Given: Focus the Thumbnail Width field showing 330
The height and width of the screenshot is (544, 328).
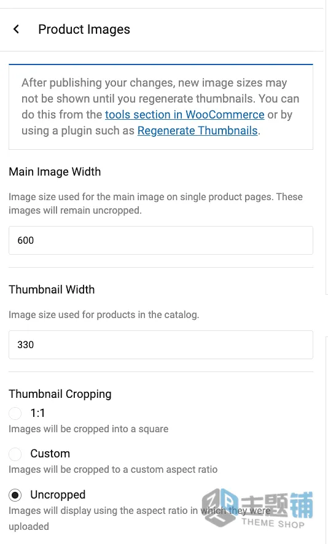Looking at the screenshot, I should coord(161,345).
